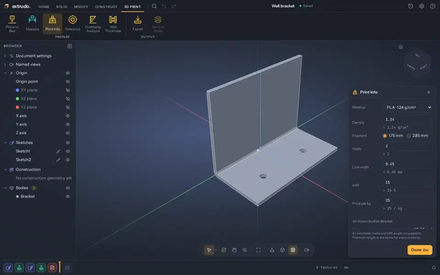Select the red feature in the timeline

pos(52,268)
